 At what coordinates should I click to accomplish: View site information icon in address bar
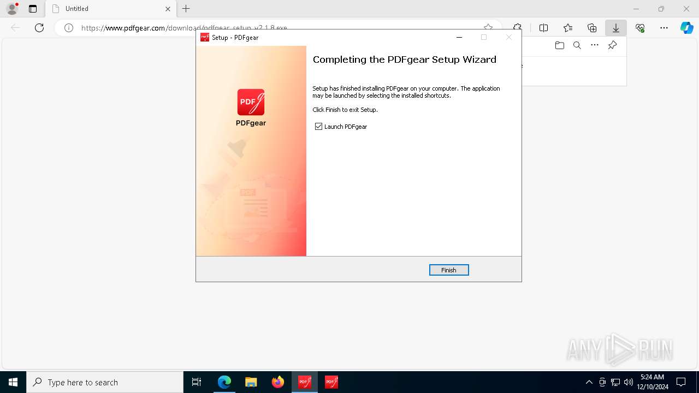69,28
